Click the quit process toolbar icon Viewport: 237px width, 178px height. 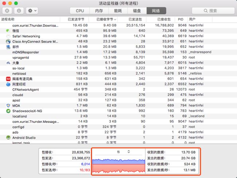click(x=7, y=11)
